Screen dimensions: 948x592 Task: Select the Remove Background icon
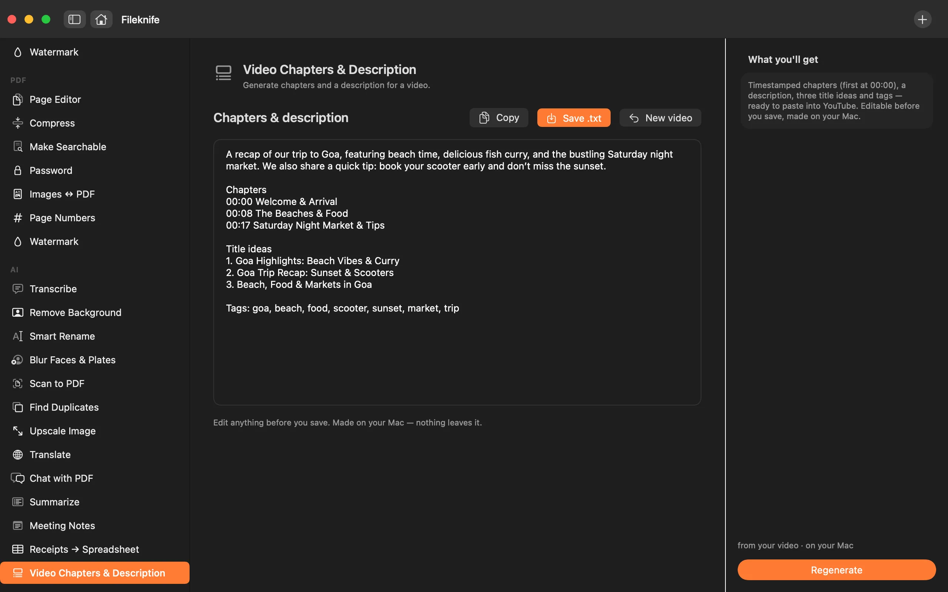pos(18,312)
